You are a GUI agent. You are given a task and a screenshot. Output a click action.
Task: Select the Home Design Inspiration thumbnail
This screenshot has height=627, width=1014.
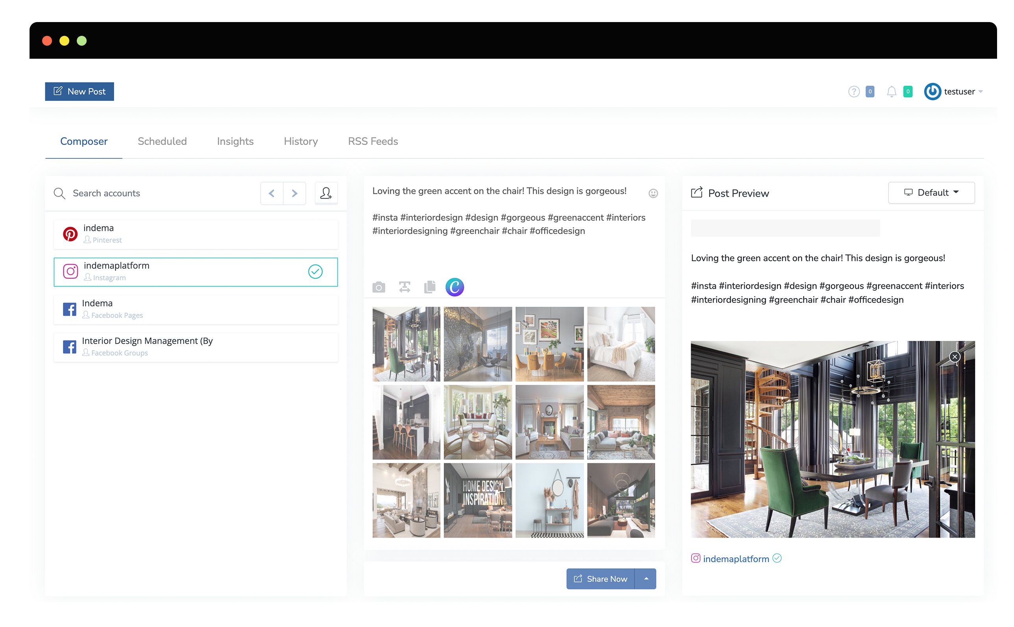point(478,501)
